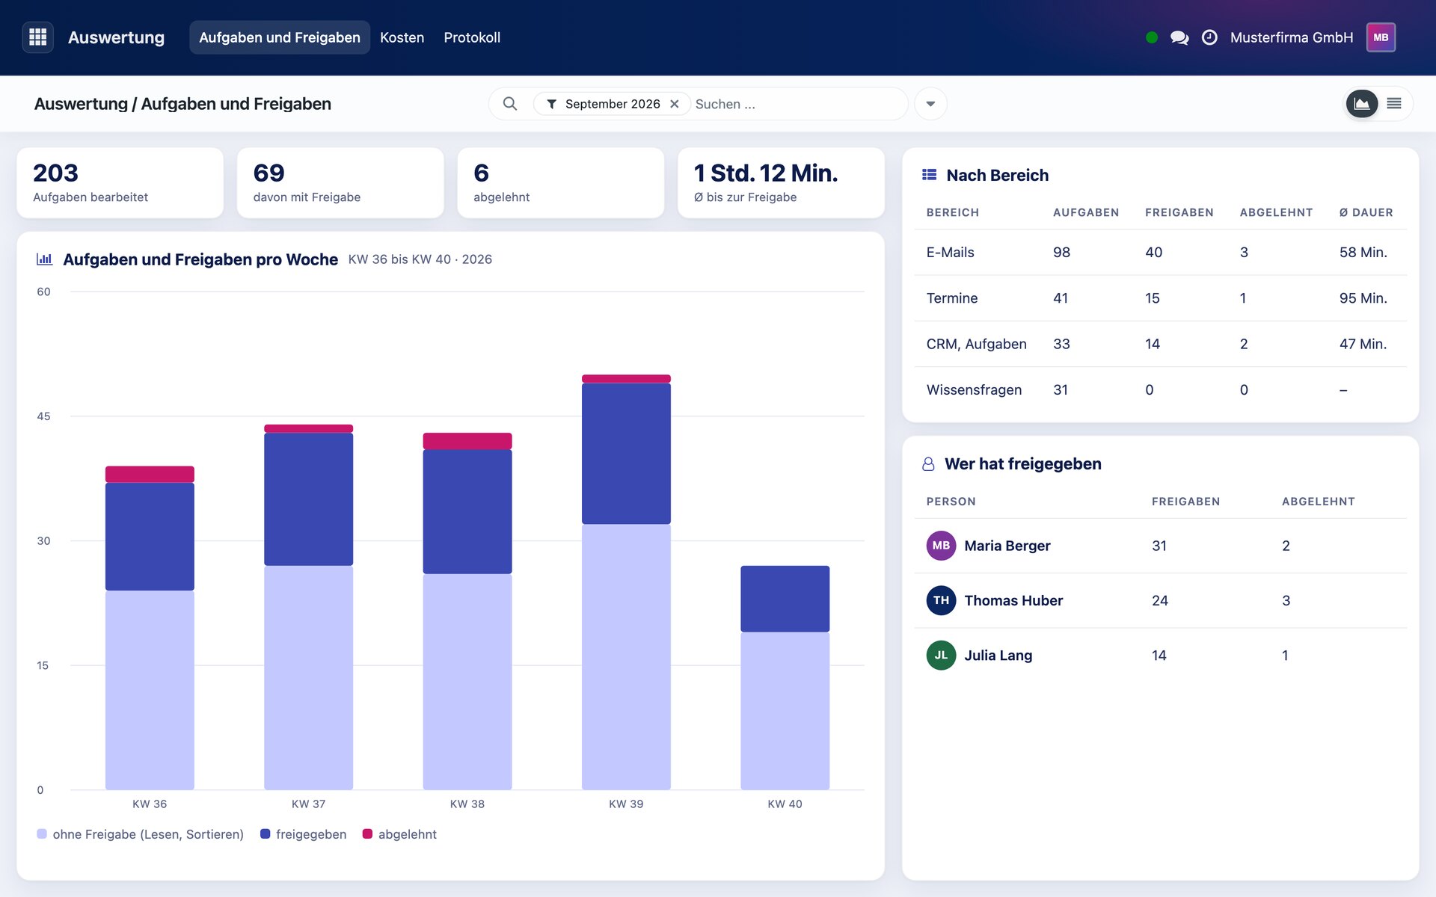Open the Kosten menu

(402, 37)
